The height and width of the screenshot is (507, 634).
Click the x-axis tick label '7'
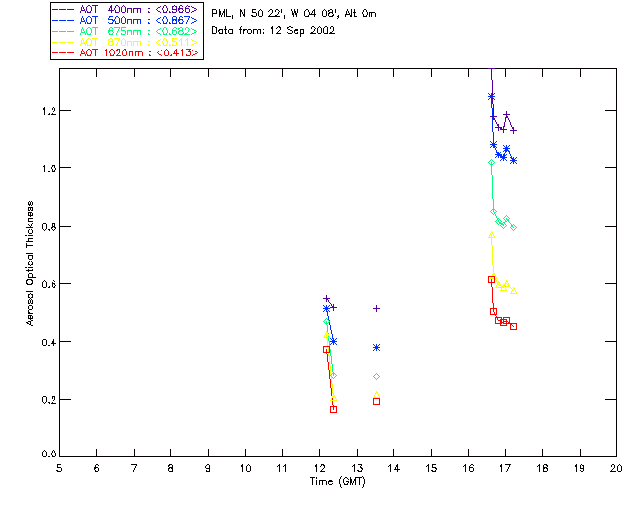pos(134,469)
